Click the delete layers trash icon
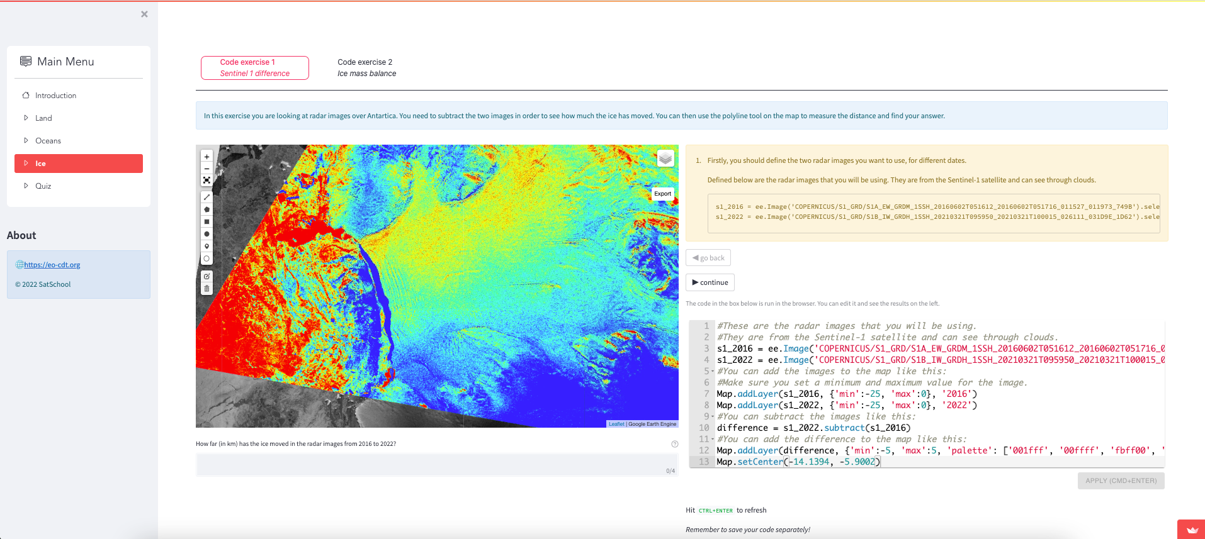The width and height of the screenshot is (1205, 539). click(206, 289)
